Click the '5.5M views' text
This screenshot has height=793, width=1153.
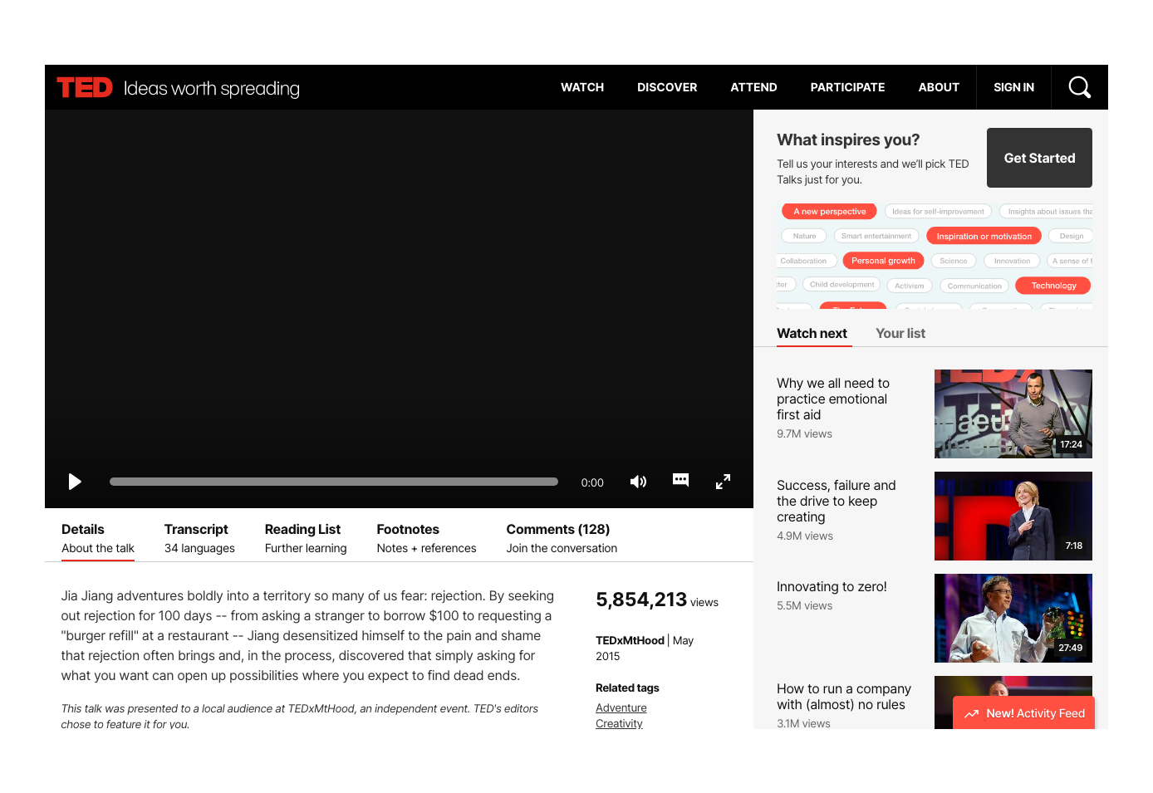click(x=804, y=605)
